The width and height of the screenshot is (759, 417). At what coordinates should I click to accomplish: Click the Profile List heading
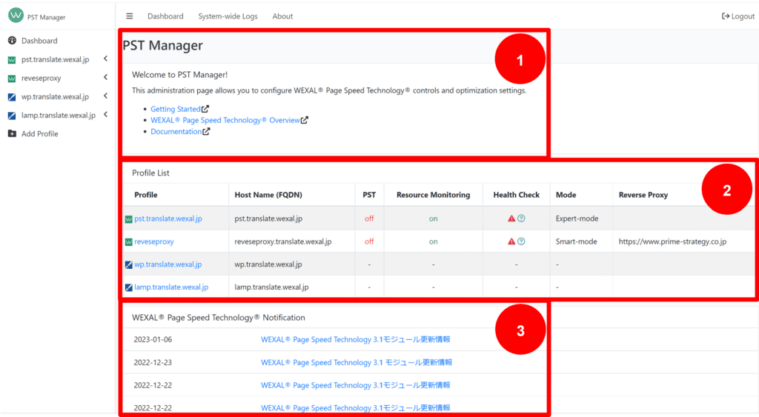click(150, 173)
